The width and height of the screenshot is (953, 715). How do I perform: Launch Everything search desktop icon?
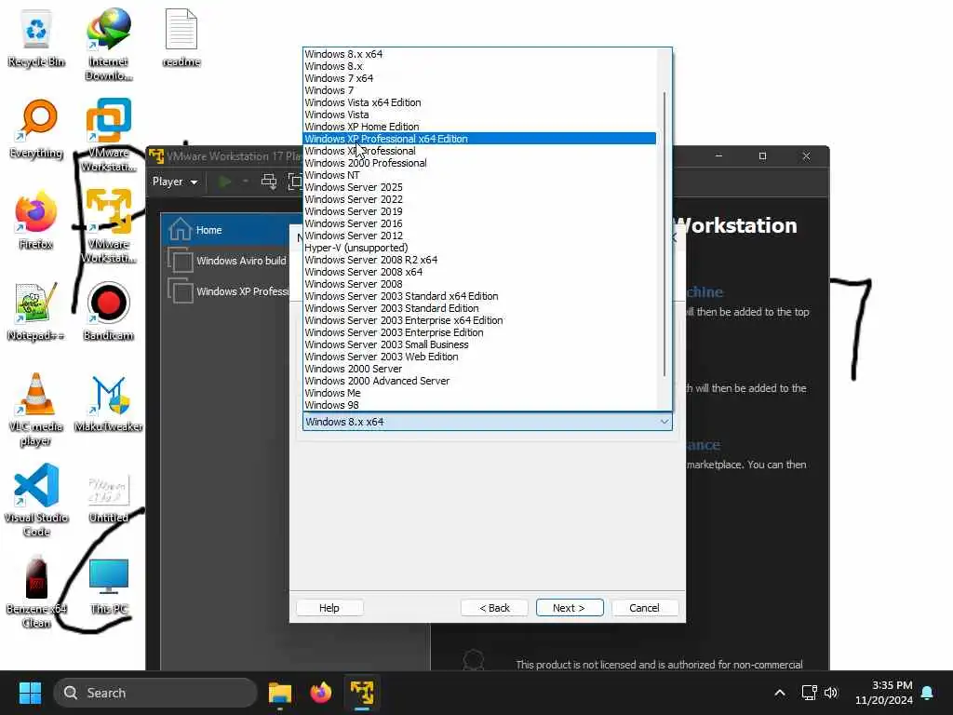point(36,128)
